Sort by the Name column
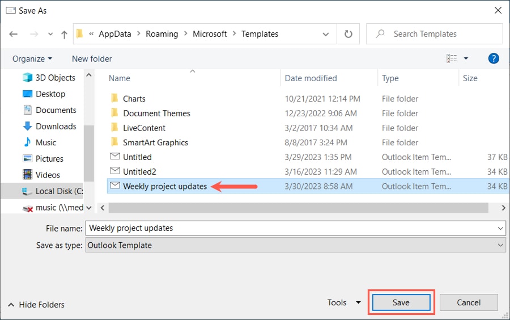Image resolution: width=510 pixels, height=320 pixels. coord(119,78)
